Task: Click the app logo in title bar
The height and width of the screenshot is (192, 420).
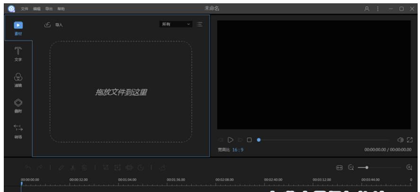Action: pyautogui.click(x=11, y=9)
